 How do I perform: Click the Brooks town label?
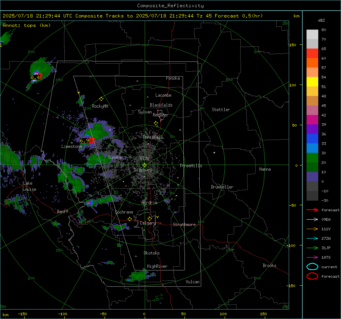[269, 266]
